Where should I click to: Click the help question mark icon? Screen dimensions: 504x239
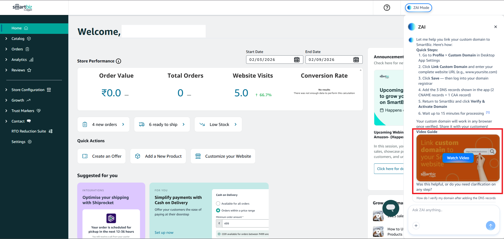(387, 8)
